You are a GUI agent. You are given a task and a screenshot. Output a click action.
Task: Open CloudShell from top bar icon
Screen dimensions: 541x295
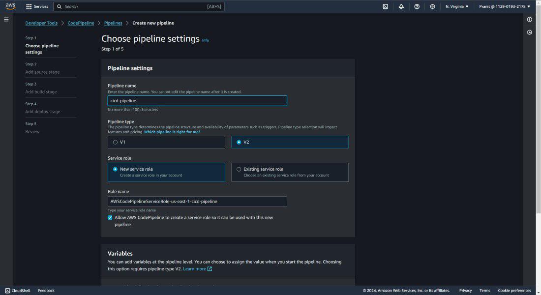386,6
